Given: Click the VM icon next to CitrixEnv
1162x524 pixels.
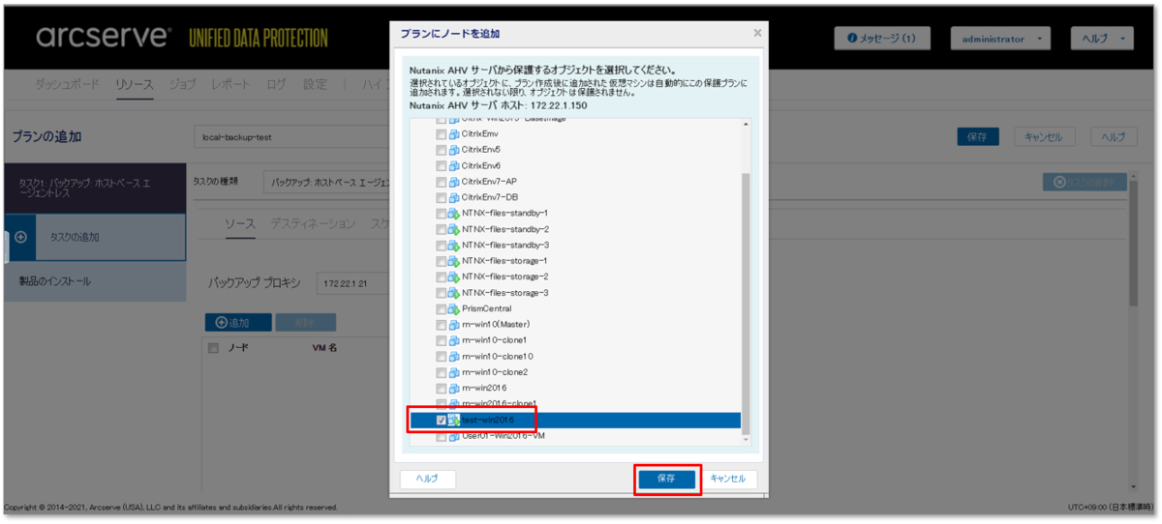Looking at the screenshot, I should [x=454, y=133].
